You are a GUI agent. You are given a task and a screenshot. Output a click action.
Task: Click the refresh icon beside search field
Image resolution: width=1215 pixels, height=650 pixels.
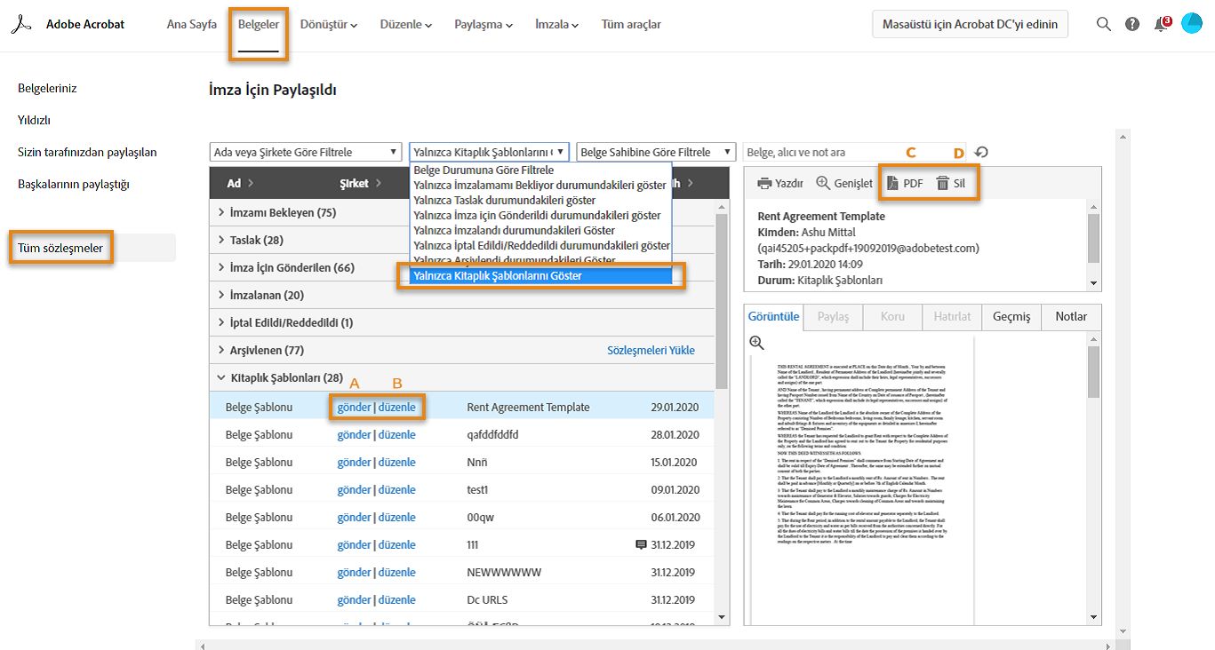tap(981, 152)
